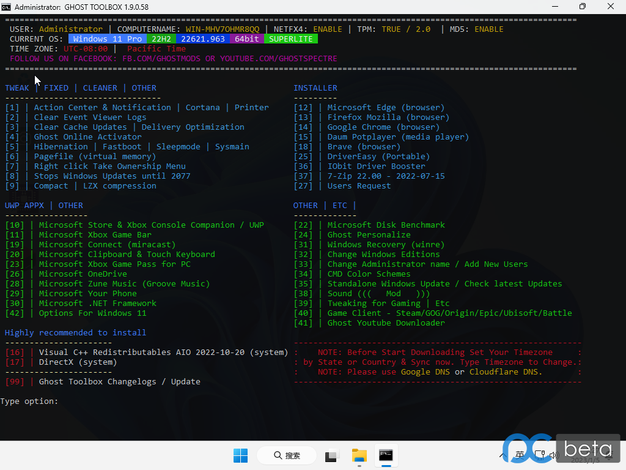Click '7-Zip 22.00 - 2022-07-15' entry
This screenshot has width=626, height=470.
386,176
